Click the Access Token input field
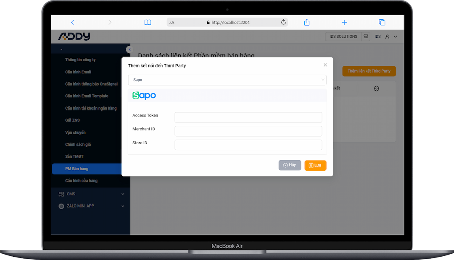This screenshot has width=454, height=260. coord(248,117)
